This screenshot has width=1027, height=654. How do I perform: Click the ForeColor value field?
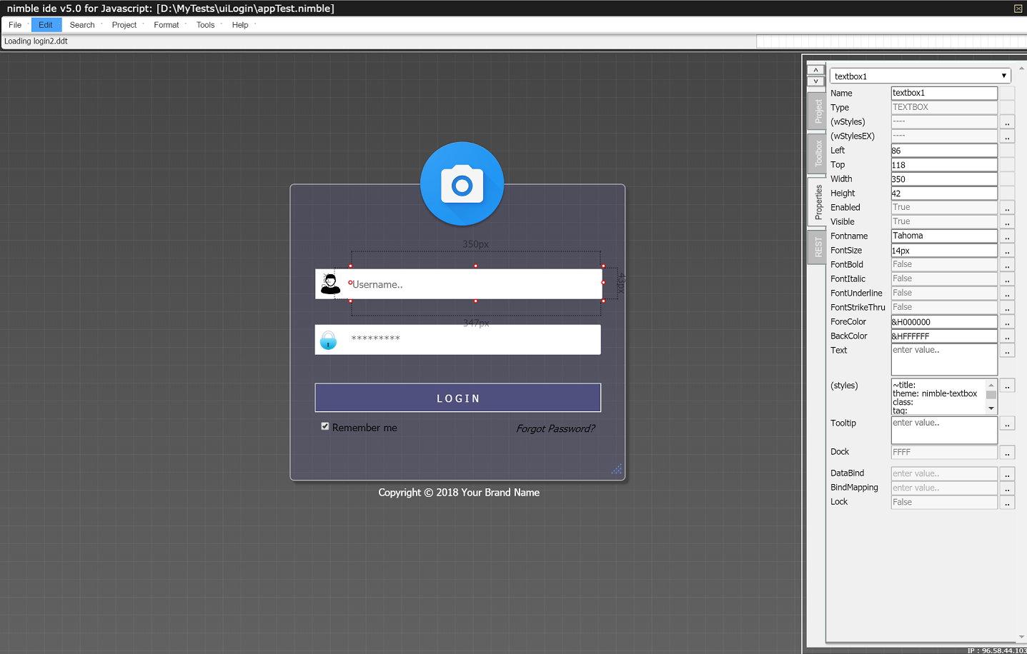pyautogui.click(x=944, y=322)
